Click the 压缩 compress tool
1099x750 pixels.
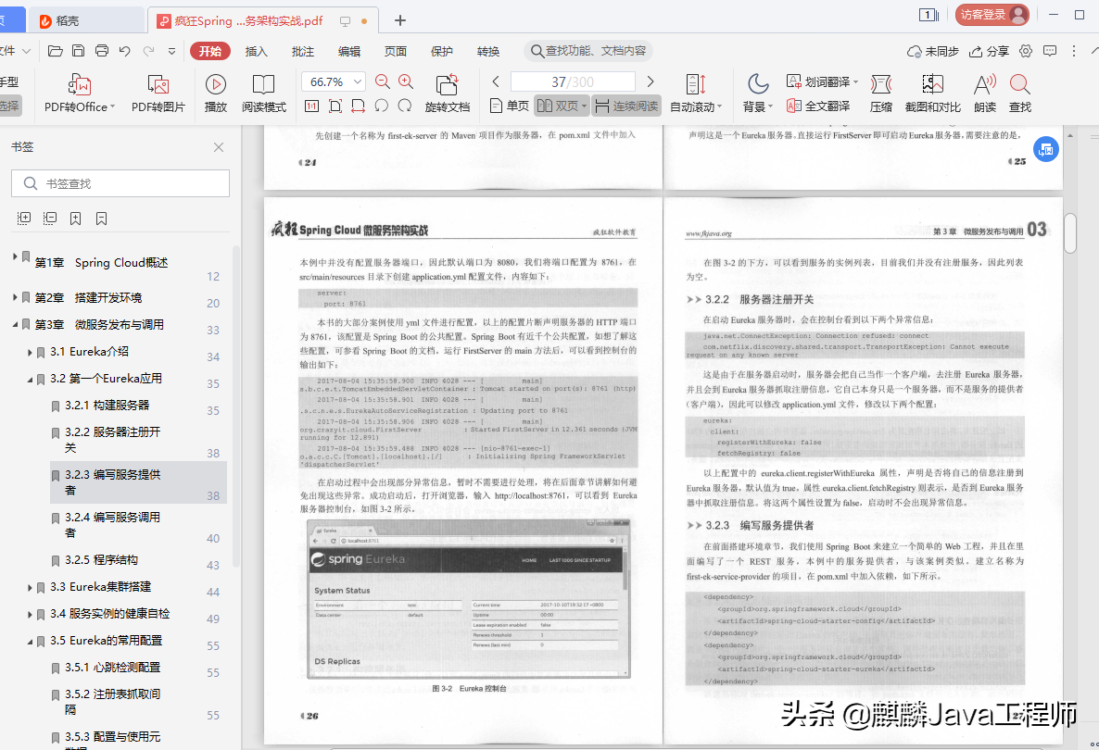point(881,94)
